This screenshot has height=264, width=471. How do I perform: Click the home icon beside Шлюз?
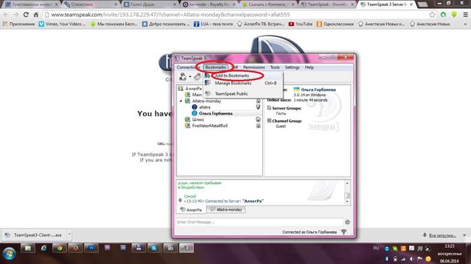pos(258,120)
